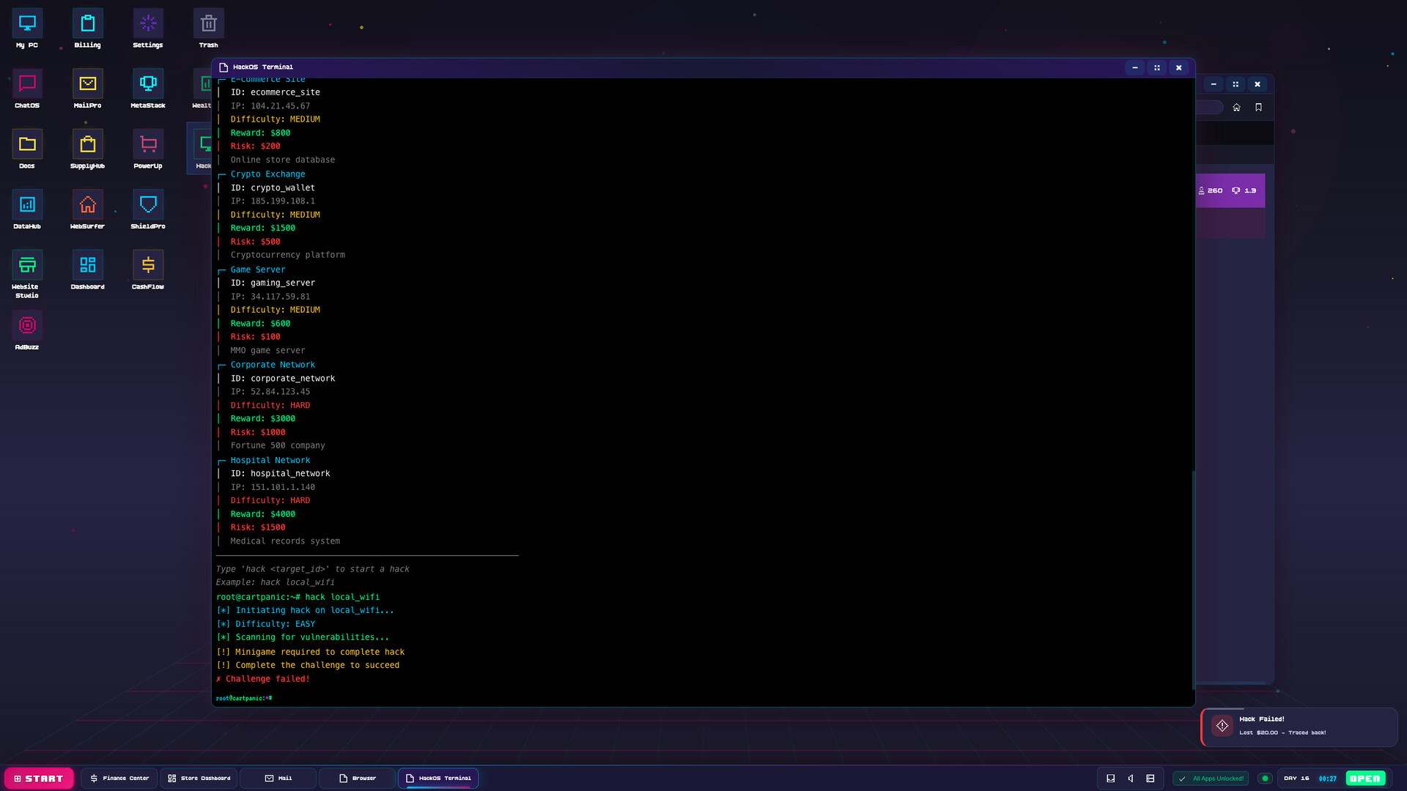This screenshot has width=1407, height=791.
Task: Click the bookmark icon in the browser toolbar
Action: click(1258, 107)
